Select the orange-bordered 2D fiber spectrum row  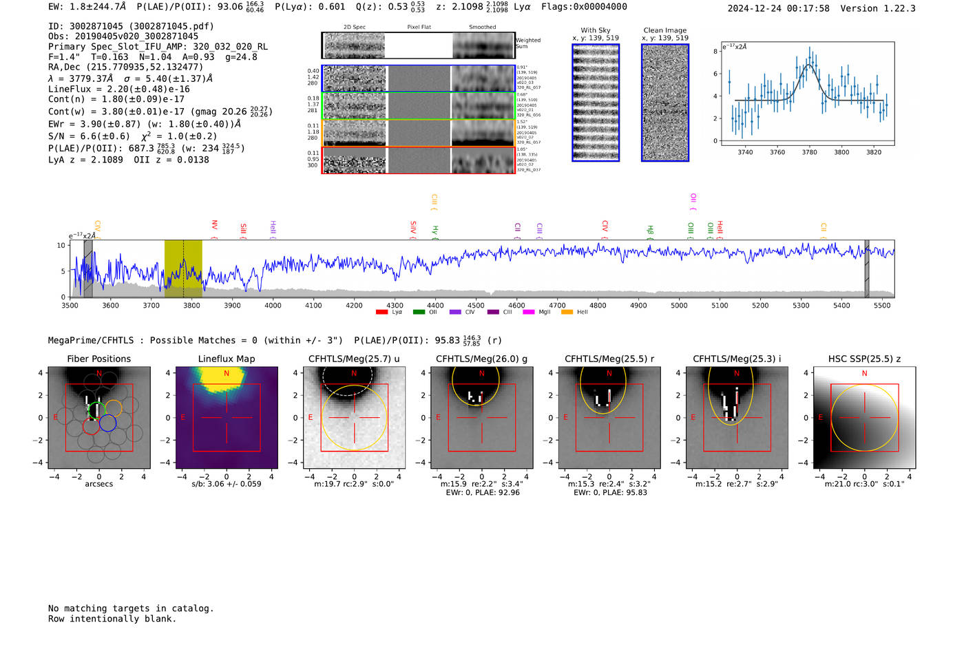(419, 133)
